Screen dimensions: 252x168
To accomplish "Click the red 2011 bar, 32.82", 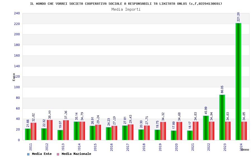I will tap(33, 131).
